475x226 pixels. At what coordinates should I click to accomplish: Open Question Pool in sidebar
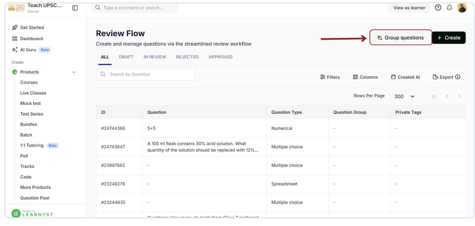coord(35,198)
